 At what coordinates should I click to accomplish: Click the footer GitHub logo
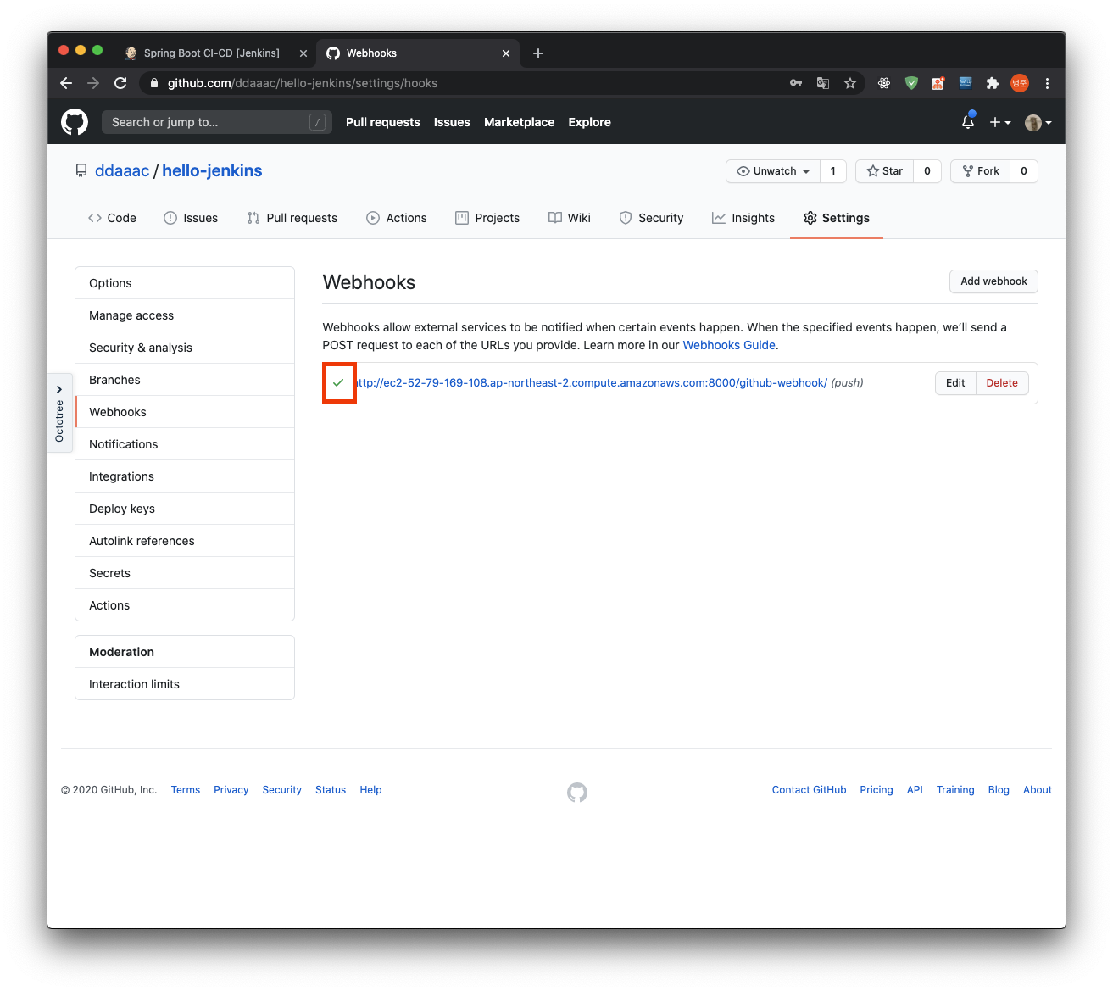click(577, 792)
